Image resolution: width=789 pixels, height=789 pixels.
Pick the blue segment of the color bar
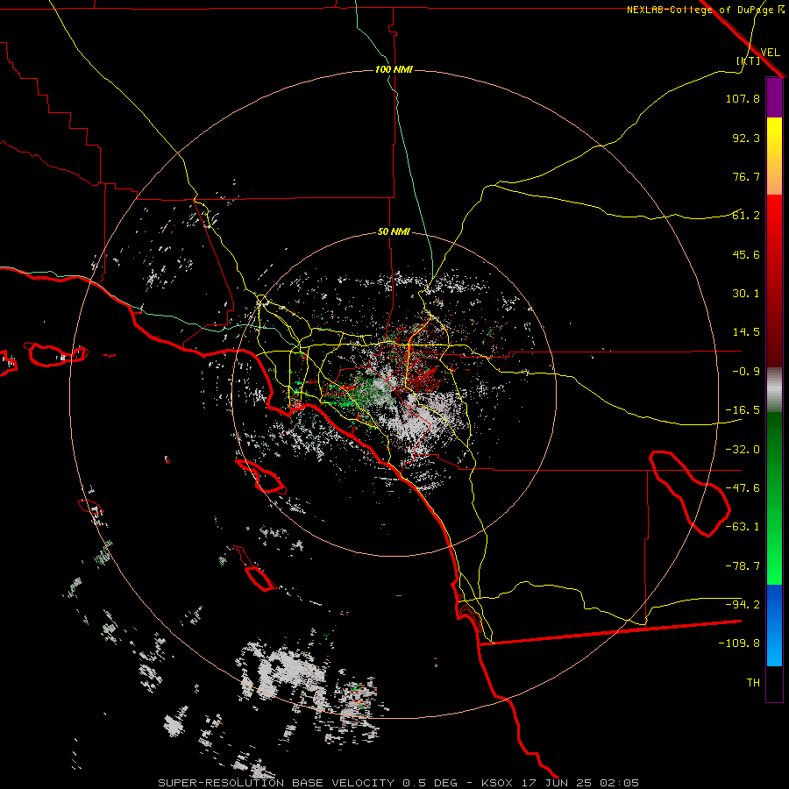pyautogui.click(x=774, y=625)
